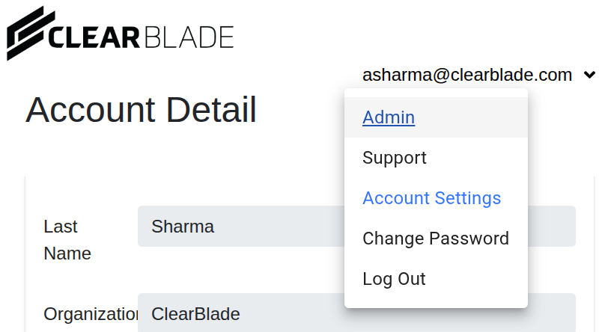
Task: Open the Admin menu link
Action: pyautogui.click(x=389, y=117)
